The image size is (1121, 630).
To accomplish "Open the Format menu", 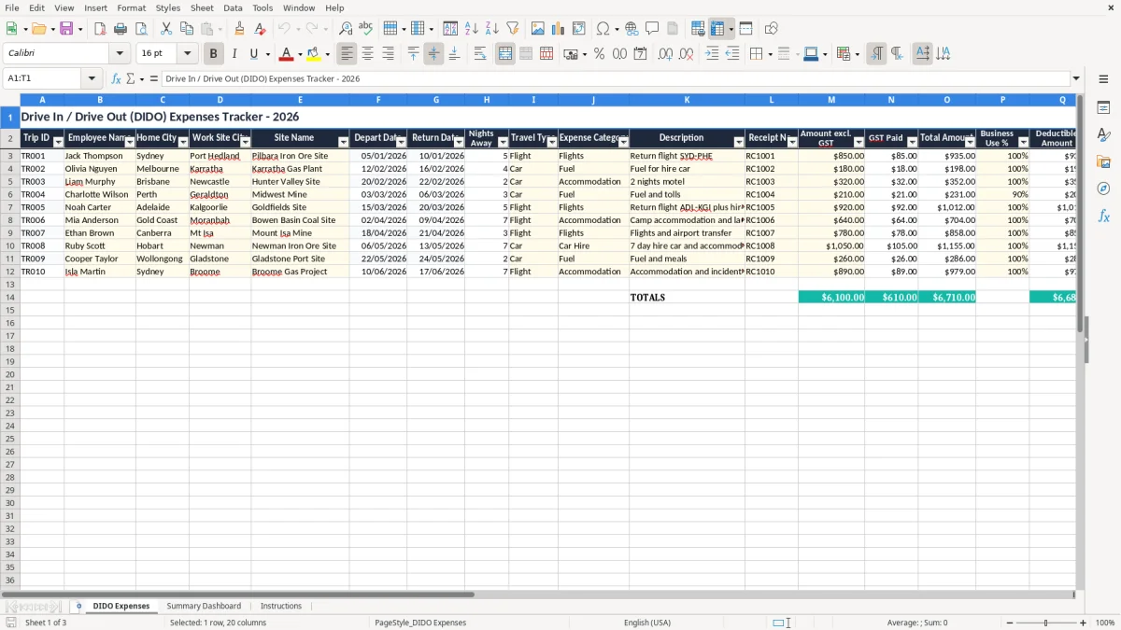I will point(132,7).
